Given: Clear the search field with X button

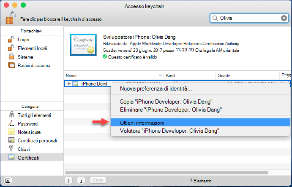Looking at the screenshot, I should [284, 18].
